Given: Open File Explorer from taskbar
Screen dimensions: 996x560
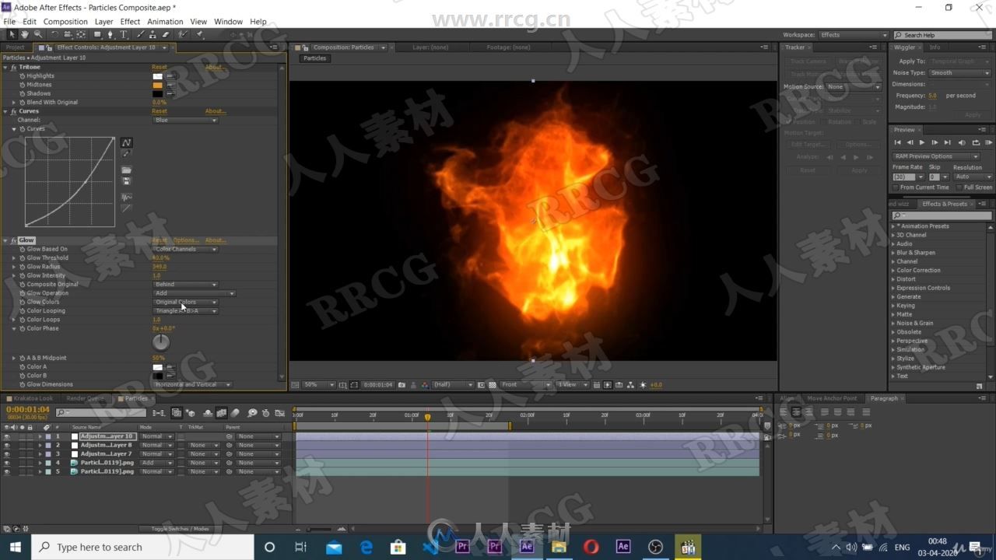Looking at the screenshot, I should click(x=558, y=547).
